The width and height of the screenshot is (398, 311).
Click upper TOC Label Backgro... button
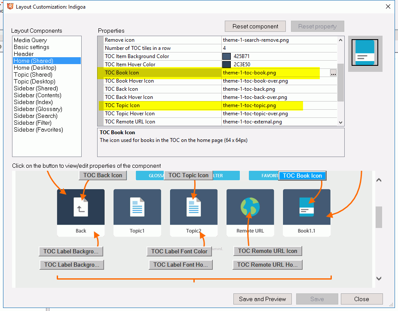click(71, 252)
